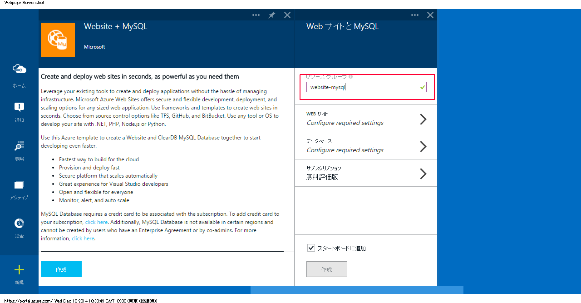This screenshot has width=581, height=303.
Task: Open ellipsis menu on Web サイトと MySQL blade
Action: (x=415, y=15)
